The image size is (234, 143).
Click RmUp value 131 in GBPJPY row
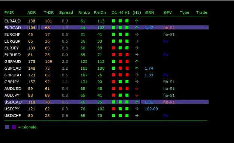pos(84,82)
